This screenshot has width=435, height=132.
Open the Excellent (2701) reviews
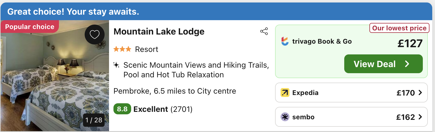163,109
